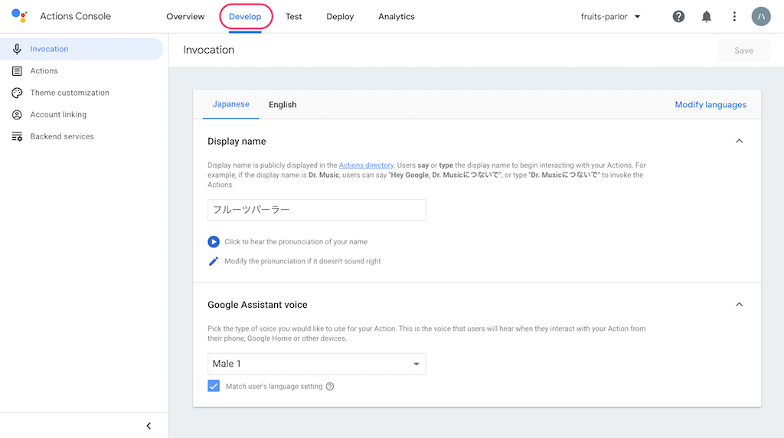Open the Male 1 voice dropdown
Viewport: 784px width, 438px height.
pos(316,364)
